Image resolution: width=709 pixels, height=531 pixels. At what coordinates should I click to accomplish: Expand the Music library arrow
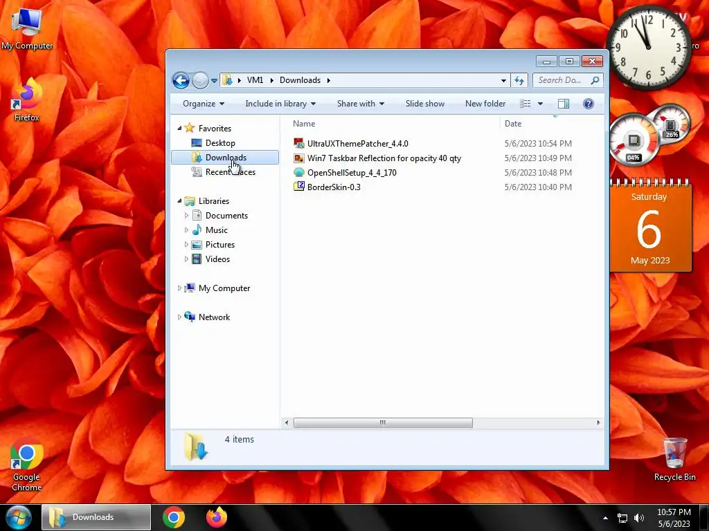(x=186, y=230)
